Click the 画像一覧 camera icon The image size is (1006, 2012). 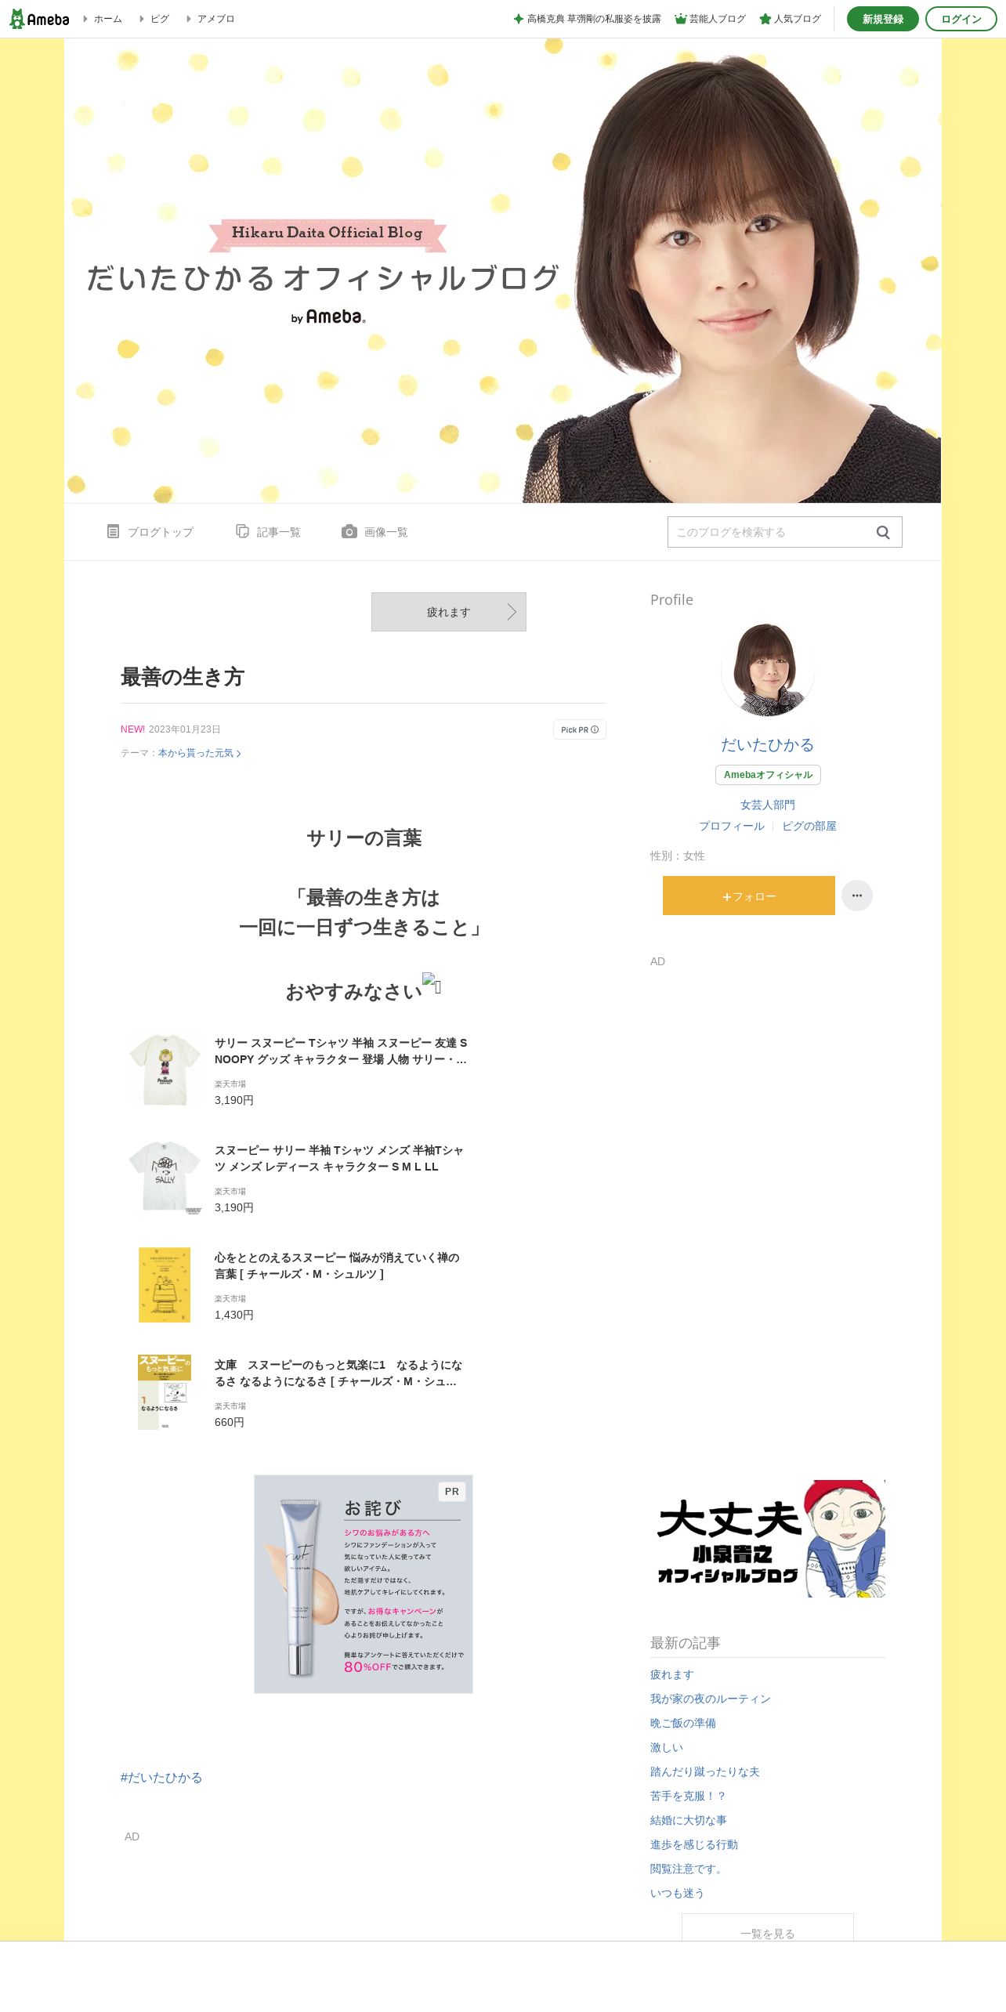tap(349, 531)
